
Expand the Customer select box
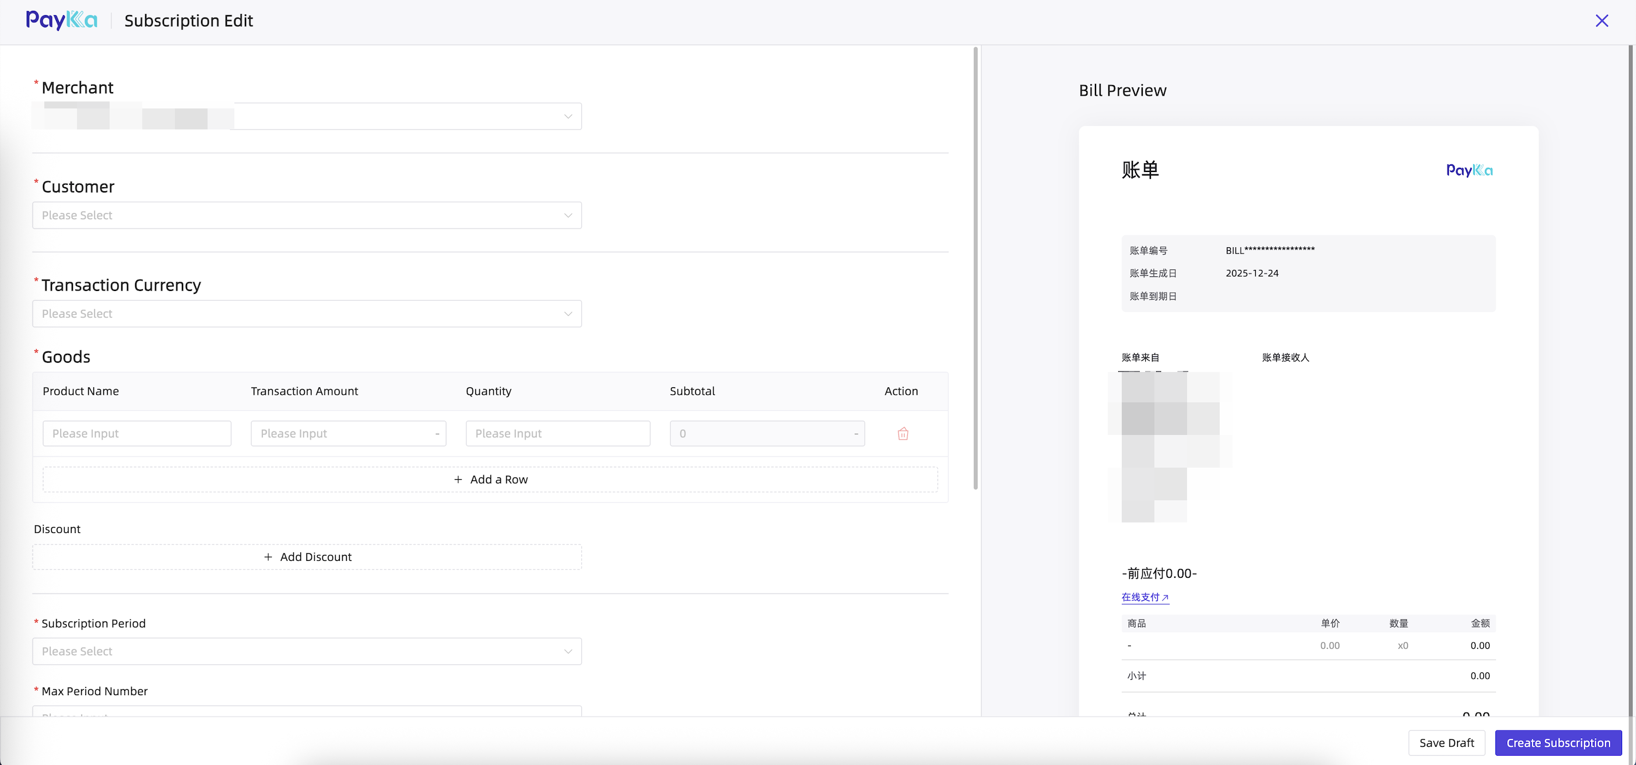pyautogui.click(x=307, y=215)
